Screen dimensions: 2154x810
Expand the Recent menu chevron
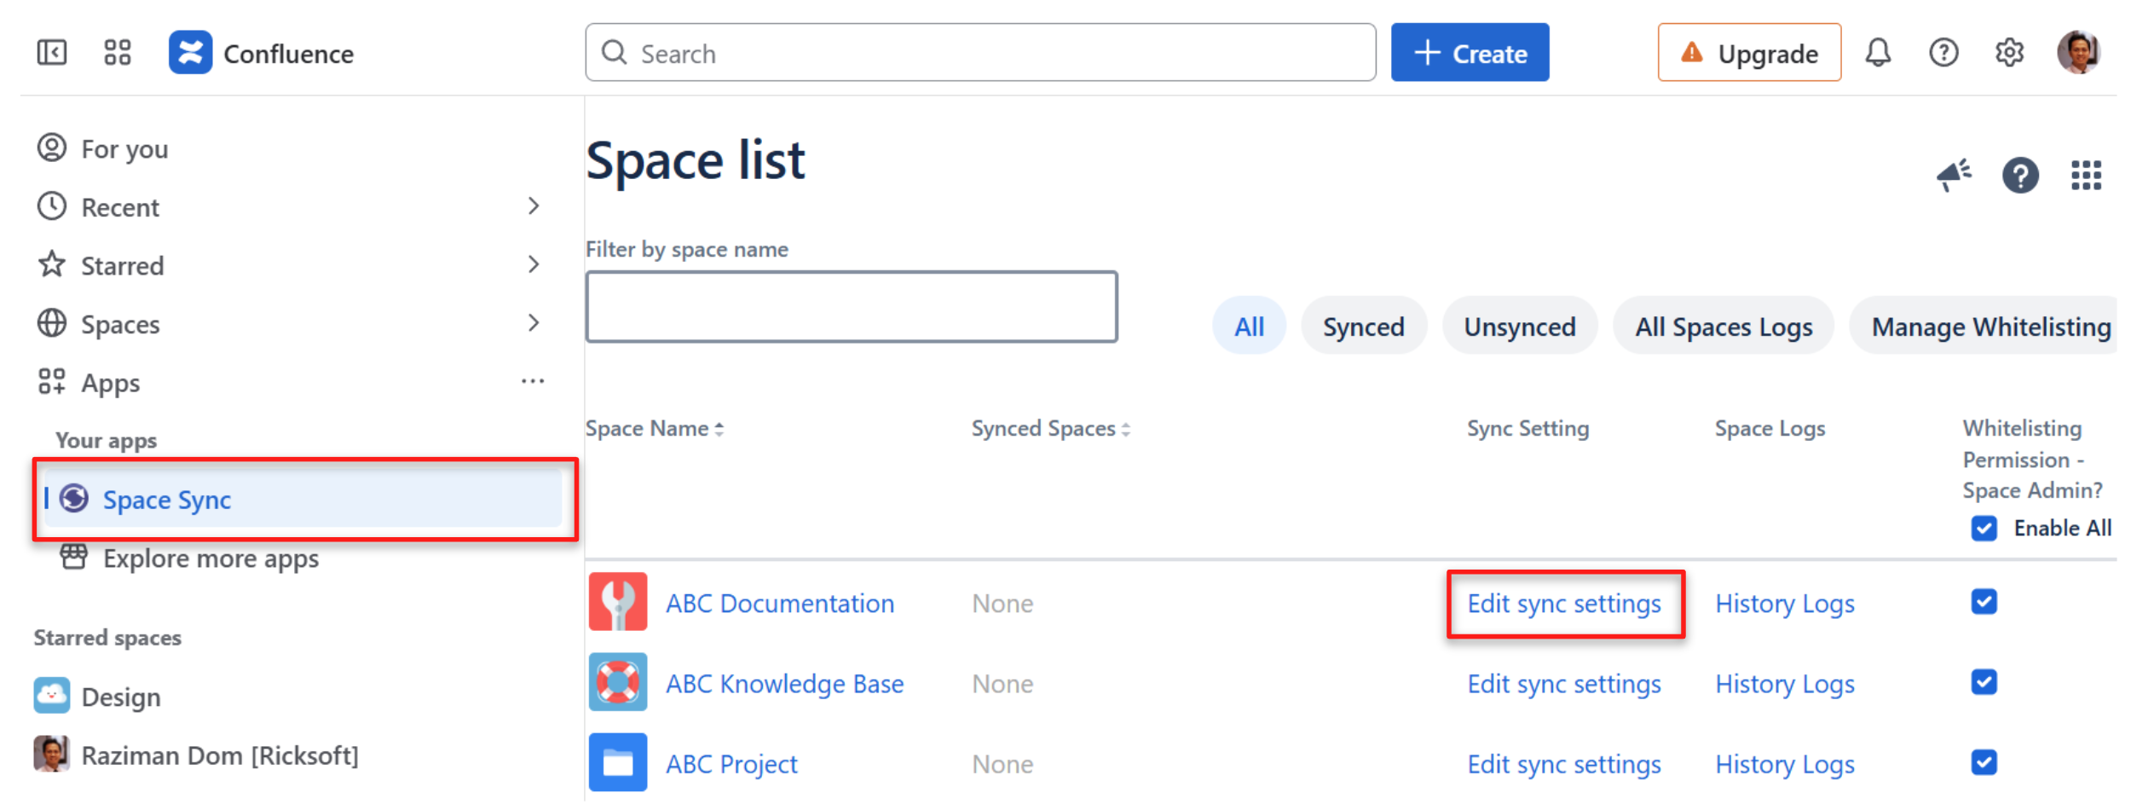(x=534, y=206)
